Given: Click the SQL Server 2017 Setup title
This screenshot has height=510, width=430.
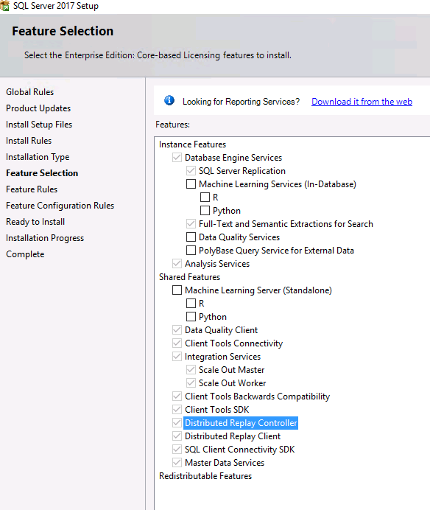Looking at the screenshot, I should [55, 6].
